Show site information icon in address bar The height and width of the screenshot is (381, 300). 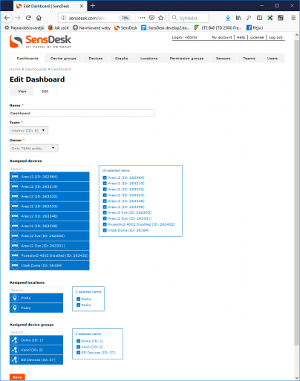pos(63,18)
